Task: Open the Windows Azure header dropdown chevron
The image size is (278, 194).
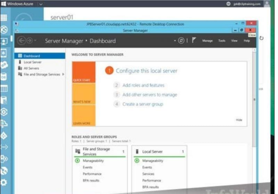Action: pyautogui.click(x=41, y=4)
